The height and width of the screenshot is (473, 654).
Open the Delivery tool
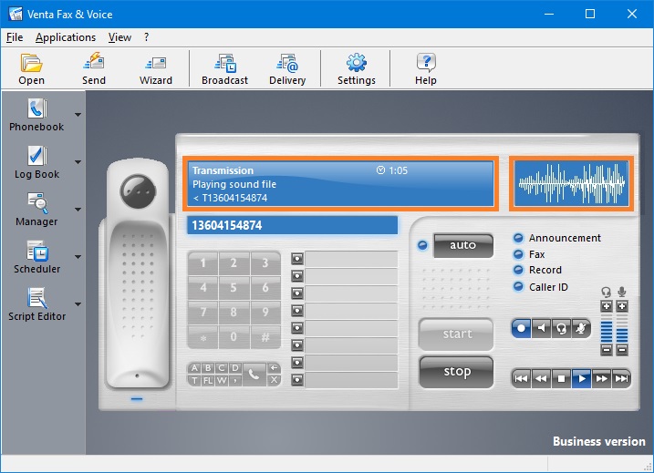pos(287,68)
